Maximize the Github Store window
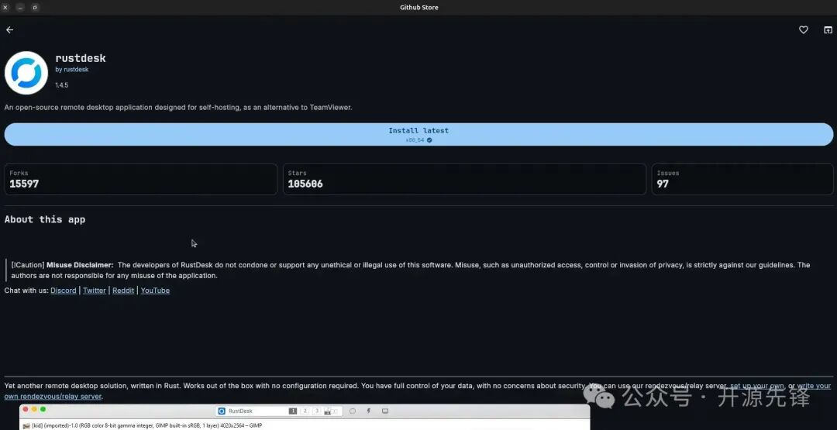 click(x=35, y=8)
